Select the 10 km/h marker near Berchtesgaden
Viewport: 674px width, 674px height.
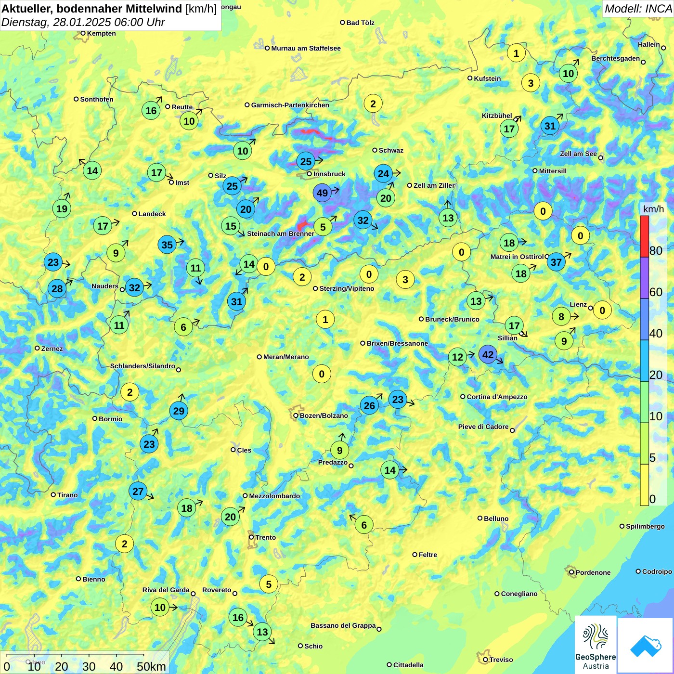(x=569, y=73)
